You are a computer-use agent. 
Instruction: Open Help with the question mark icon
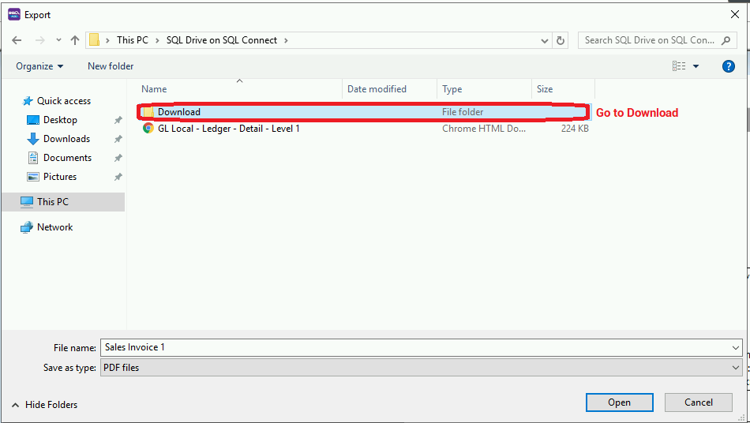[728, 66]
